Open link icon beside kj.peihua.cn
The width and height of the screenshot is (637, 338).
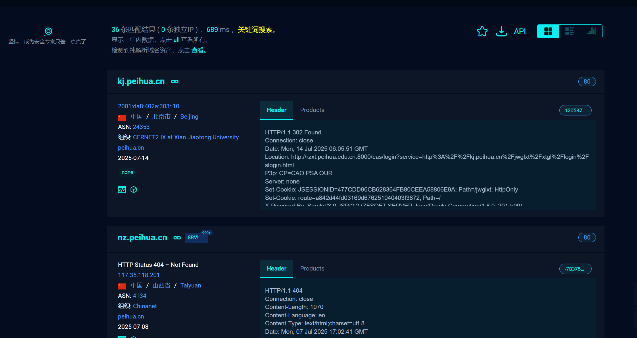click(175, 82)
